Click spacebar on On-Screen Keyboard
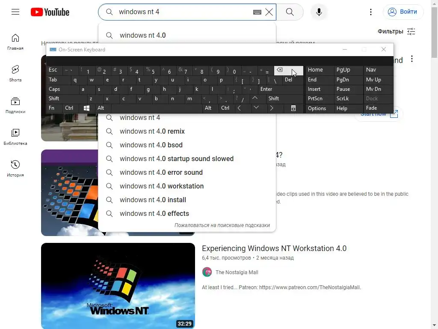 pyautogui.click(x=157, y=108)
